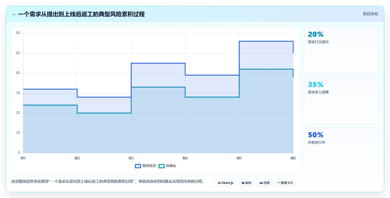Click the 开发进行中 label

coord(317,143)
